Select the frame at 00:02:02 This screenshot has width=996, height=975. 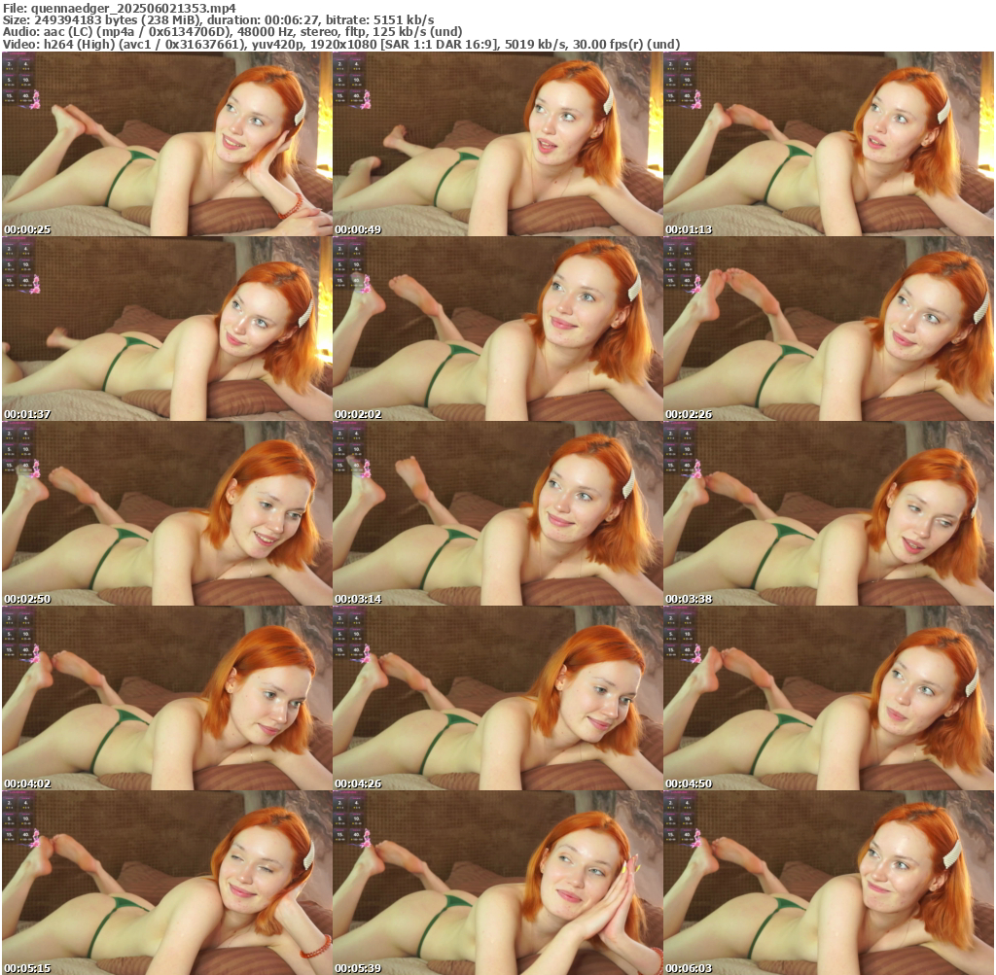(x=498, y=329)
